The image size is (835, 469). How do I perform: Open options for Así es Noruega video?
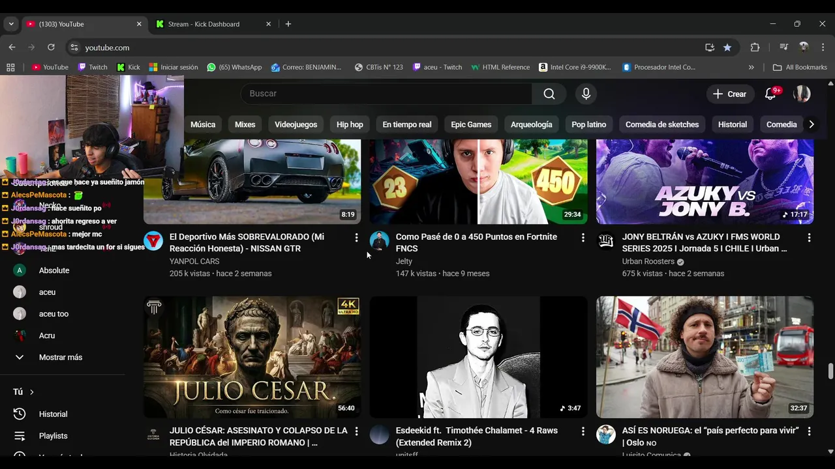(809, 431)
